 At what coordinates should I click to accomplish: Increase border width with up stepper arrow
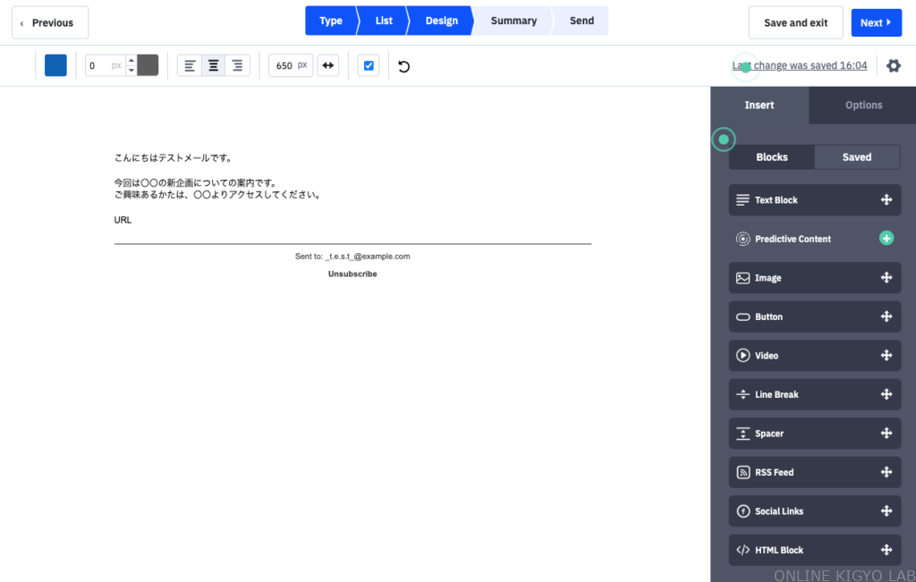[131, 60]
